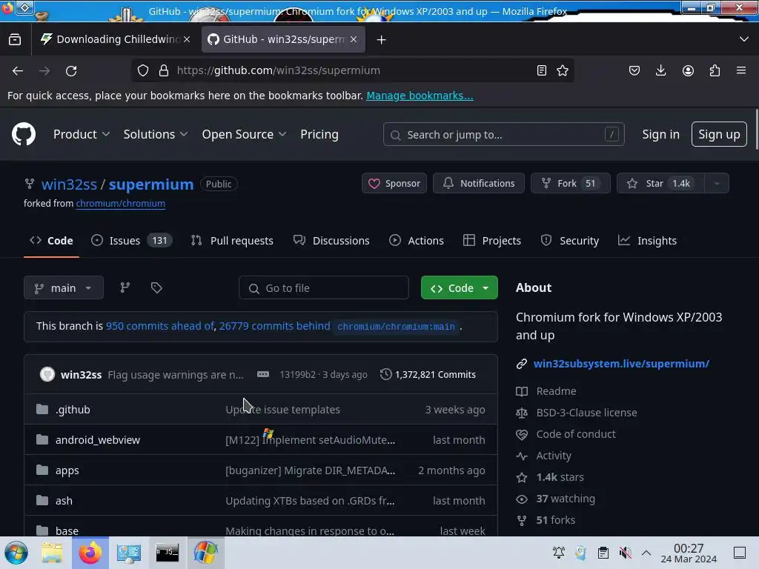The width and height of the screenshot is (759, 569).
Task: Close the GitHub supermium tab
Action: pos(354,40)
